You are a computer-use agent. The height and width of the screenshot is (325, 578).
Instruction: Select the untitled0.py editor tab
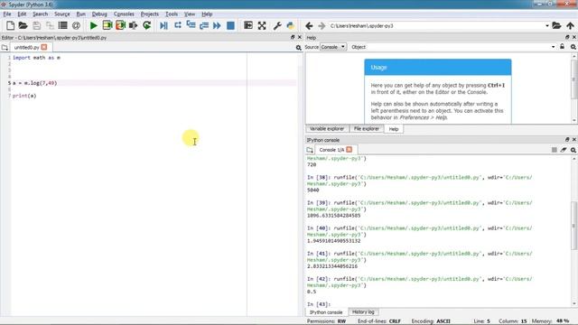[x=26, y=48]
